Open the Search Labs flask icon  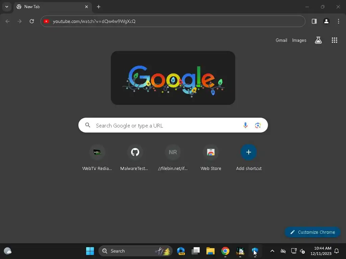318,40
